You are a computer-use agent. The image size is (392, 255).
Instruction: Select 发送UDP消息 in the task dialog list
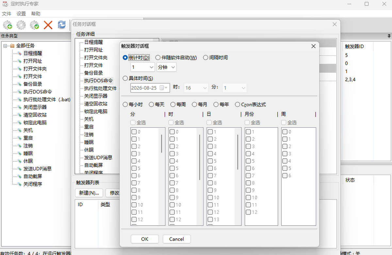pos(98,157)
